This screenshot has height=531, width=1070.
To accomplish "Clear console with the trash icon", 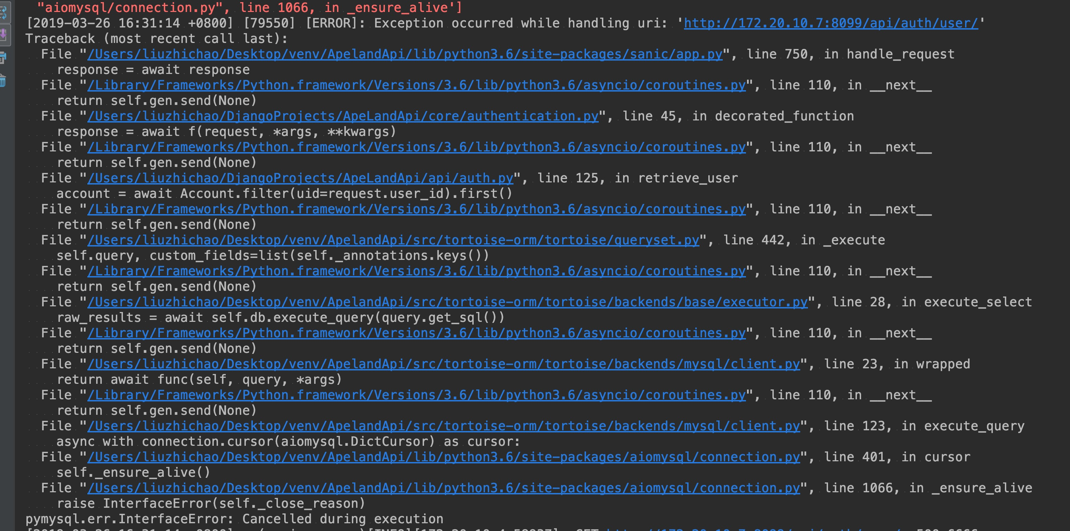I will coord(3,81).
